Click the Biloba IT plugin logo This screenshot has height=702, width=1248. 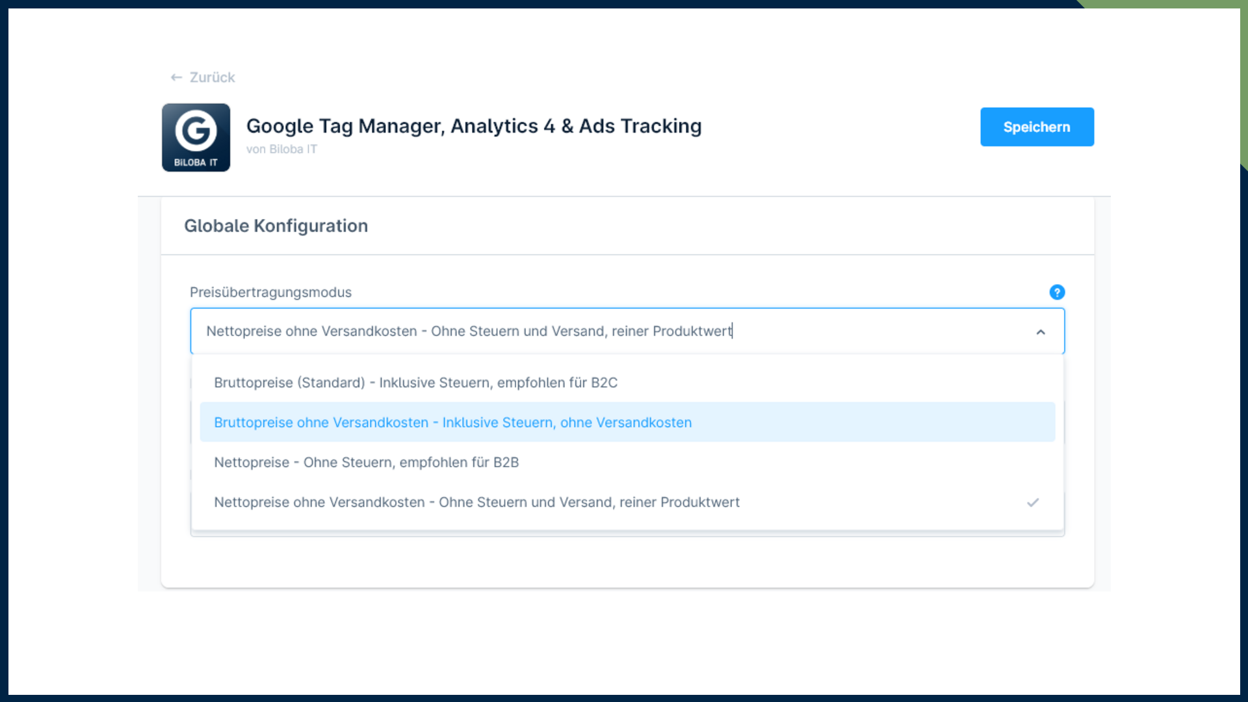(x=196, y=137)
